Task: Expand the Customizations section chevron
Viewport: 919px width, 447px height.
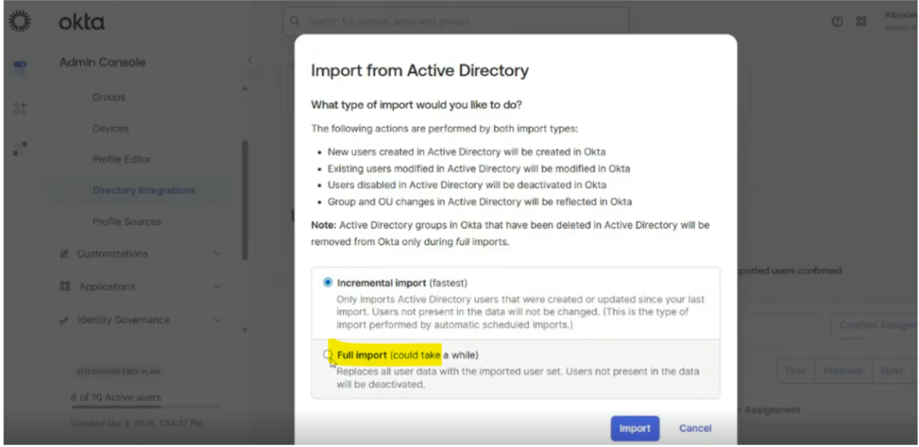Action: click(x=217, y=254)
